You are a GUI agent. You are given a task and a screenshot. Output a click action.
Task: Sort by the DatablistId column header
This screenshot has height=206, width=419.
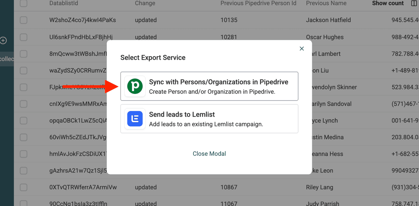(64, 3)
